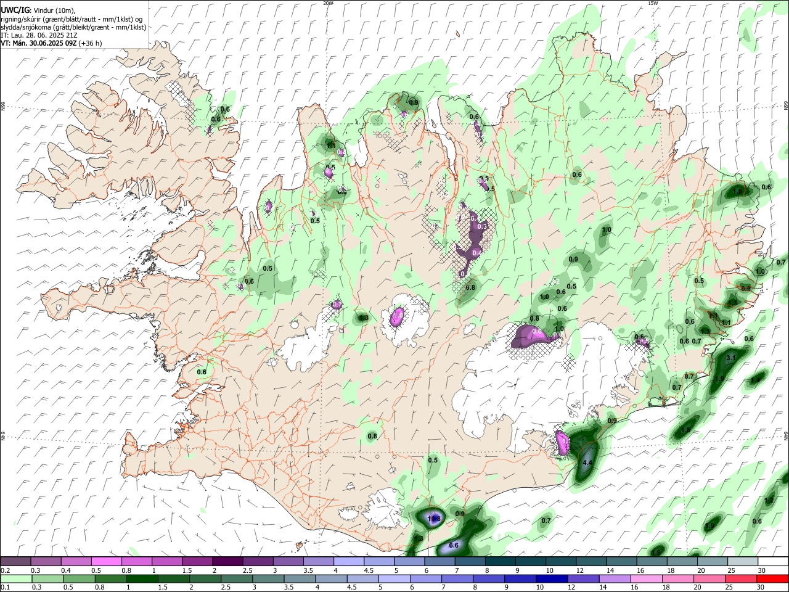The height and width of the screenshot is (592, 789).
Task: Pick the darkest purple 2 mm sleet swatch
Action: [227, 562]
